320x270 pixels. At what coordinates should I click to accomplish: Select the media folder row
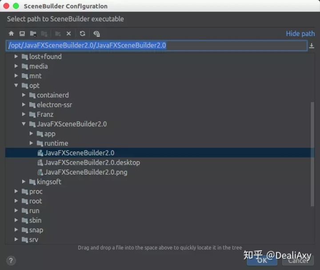point(160,66)
